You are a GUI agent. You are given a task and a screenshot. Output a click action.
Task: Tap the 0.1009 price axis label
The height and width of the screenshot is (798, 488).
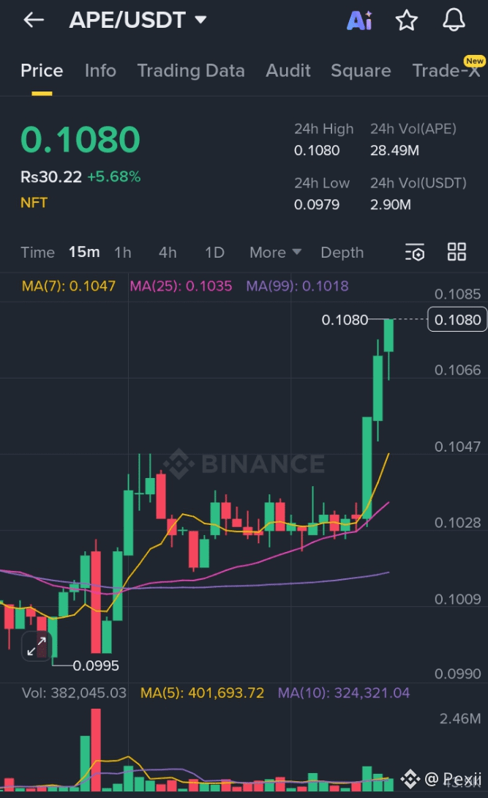(457, 599)
